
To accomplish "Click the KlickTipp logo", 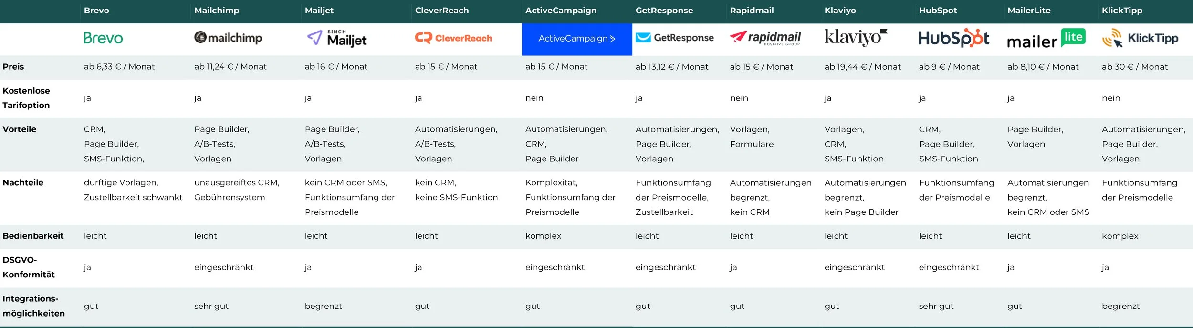I will (1140, 38).
